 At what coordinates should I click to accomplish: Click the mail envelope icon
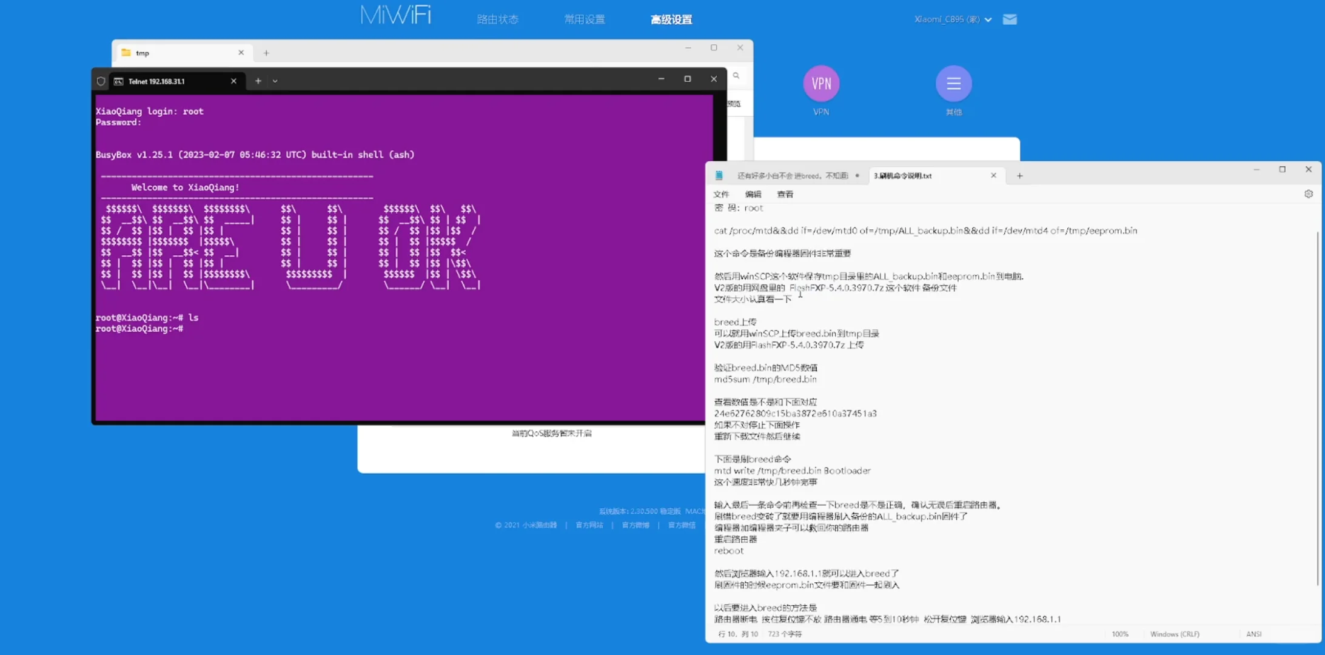1010,19
